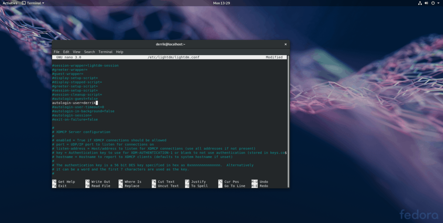Open the Search menu
Screen dimensions: 443x223
click(89, 52)
